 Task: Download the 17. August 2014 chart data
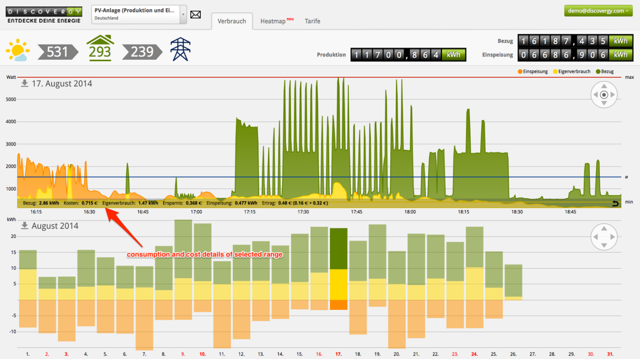(25, 83)
